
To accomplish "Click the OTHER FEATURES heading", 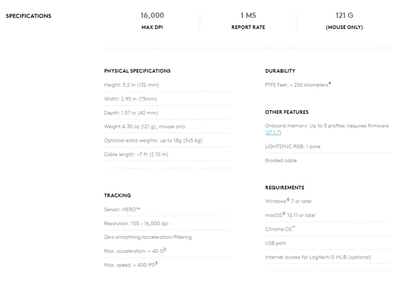I will pyautogui.click(x=287, y=112).
